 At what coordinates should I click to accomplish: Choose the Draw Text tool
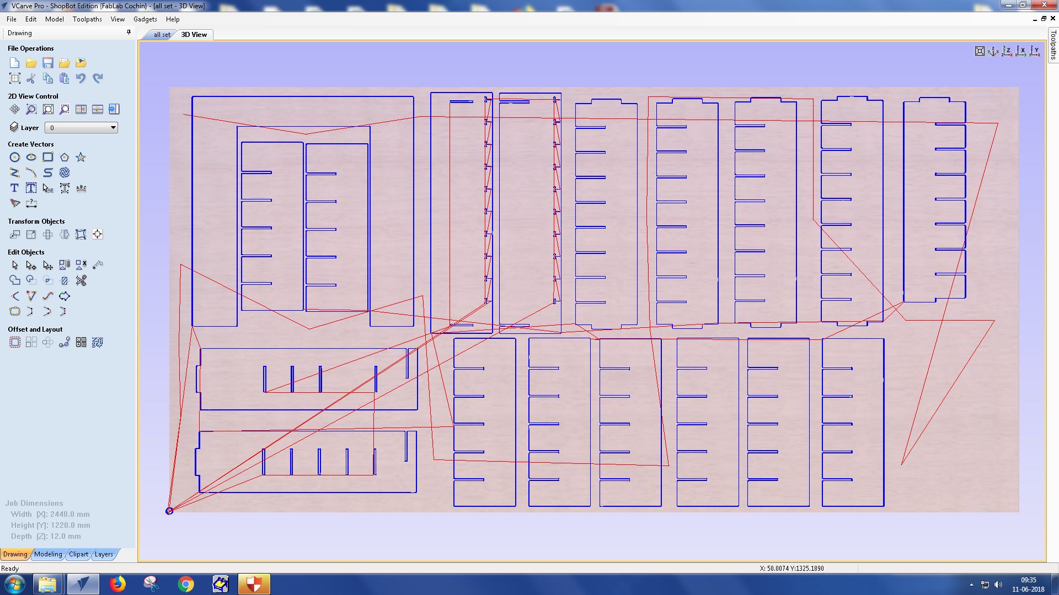[15, 188]
